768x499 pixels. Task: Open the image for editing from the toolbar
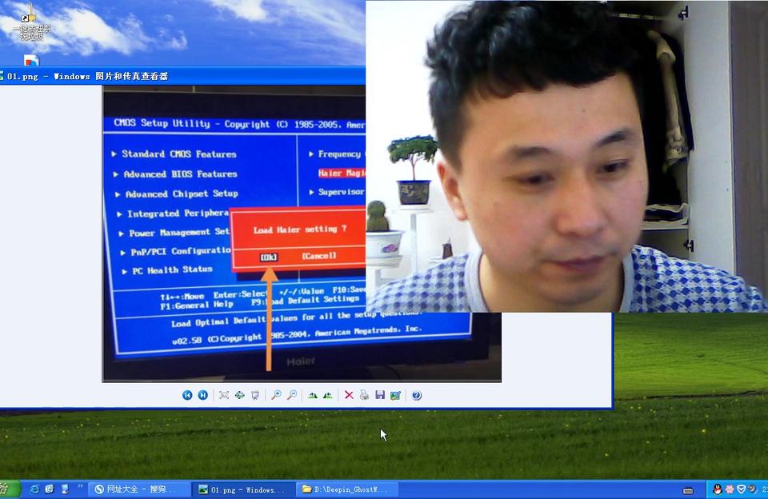click(x=396, y=395)
